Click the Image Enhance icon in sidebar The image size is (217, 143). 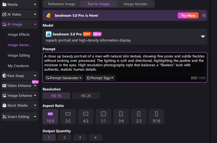click(4, 95)
